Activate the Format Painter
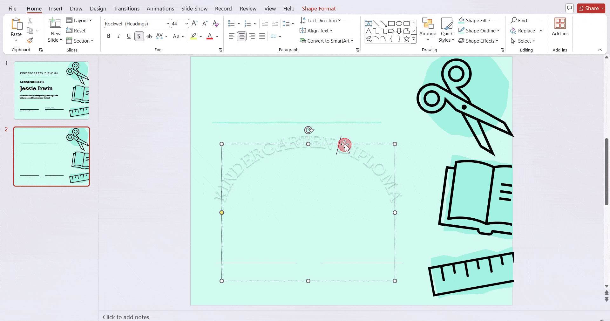 (30, 40)
